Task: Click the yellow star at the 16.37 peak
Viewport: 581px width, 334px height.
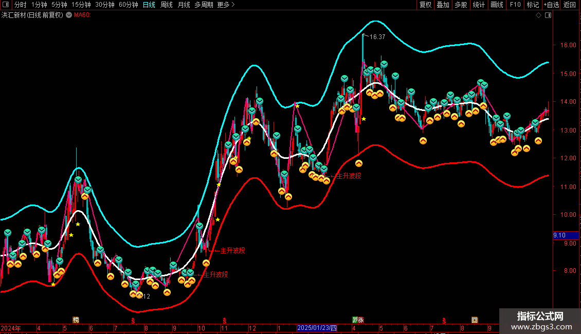Action: pos(364,119)
